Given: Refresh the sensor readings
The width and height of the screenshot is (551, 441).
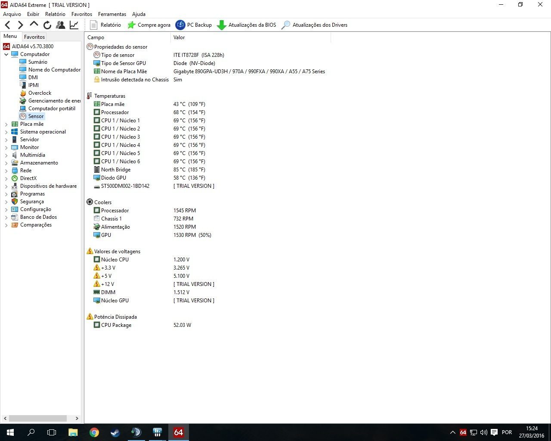Looking at the screenshot, I should [47, 25].
